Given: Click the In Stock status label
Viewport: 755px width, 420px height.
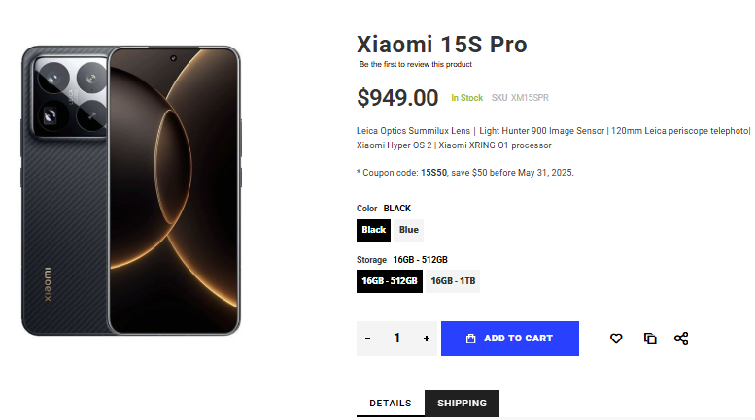Looking at the screenshot, I should click(466, 98).
